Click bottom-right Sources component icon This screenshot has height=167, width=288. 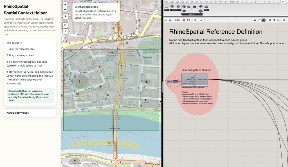click(201, 11)
